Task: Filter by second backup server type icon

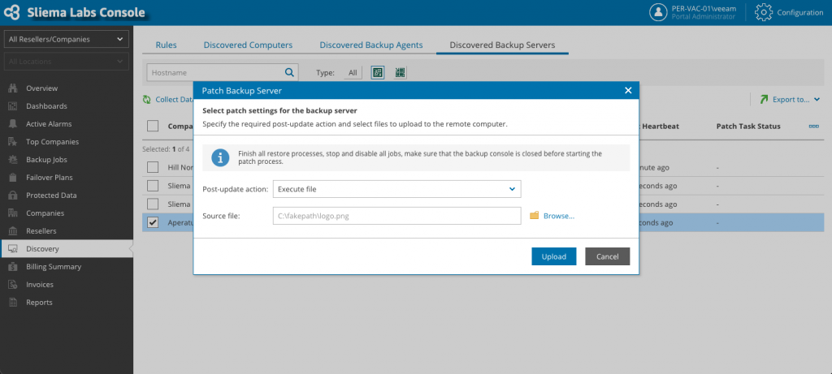Action: coord(400,72)
